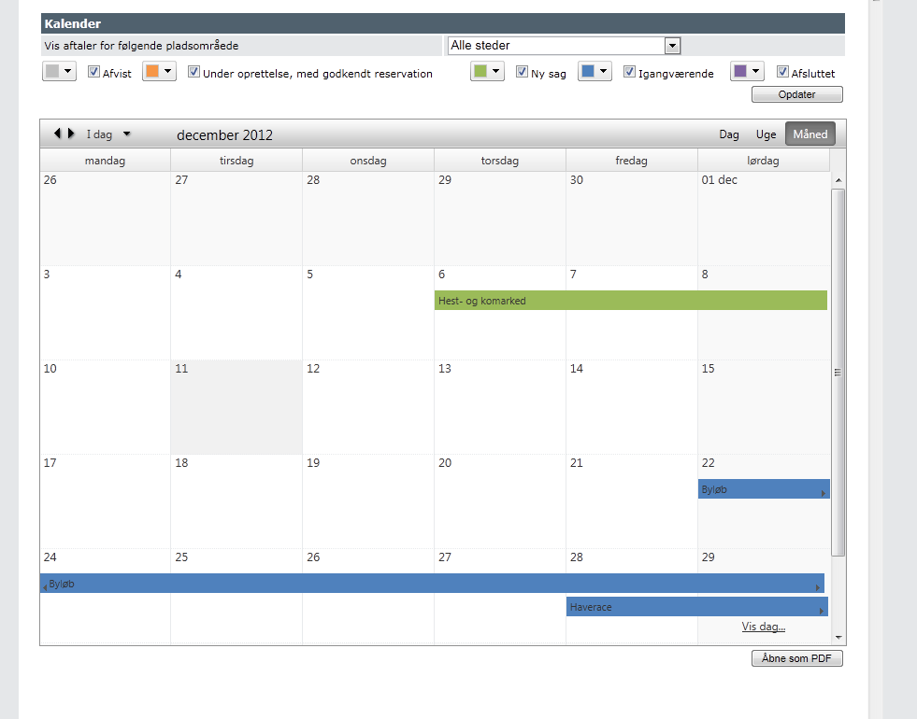Click the calendar vertical scrollbar thumb
This screenshot has width=917, height=719.
coord(838,372)
